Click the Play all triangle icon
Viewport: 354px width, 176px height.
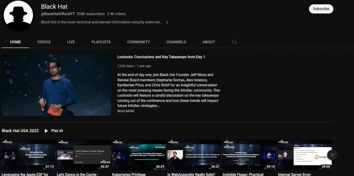pos(46,131)
